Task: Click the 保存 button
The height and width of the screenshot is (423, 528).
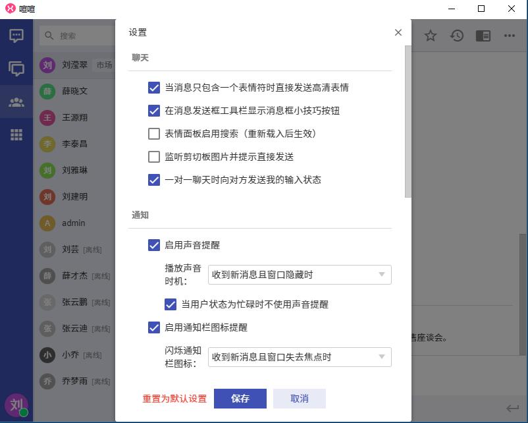Action: point(240,399)
